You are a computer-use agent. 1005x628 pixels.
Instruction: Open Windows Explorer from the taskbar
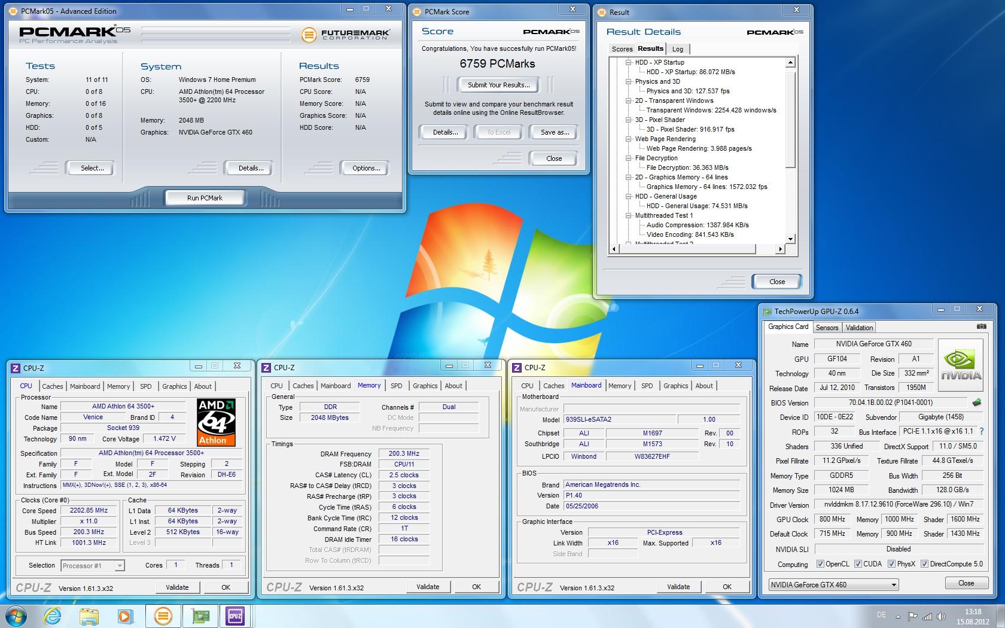point(89,616)
